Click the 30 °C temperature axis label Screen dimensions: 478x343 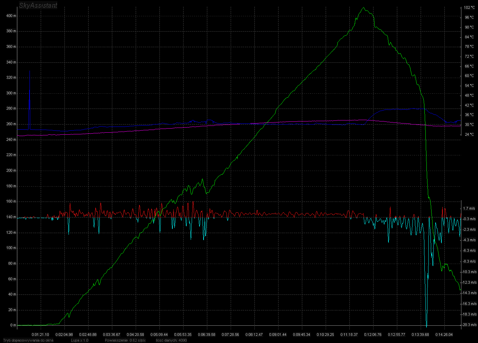(x=469, y=125)
